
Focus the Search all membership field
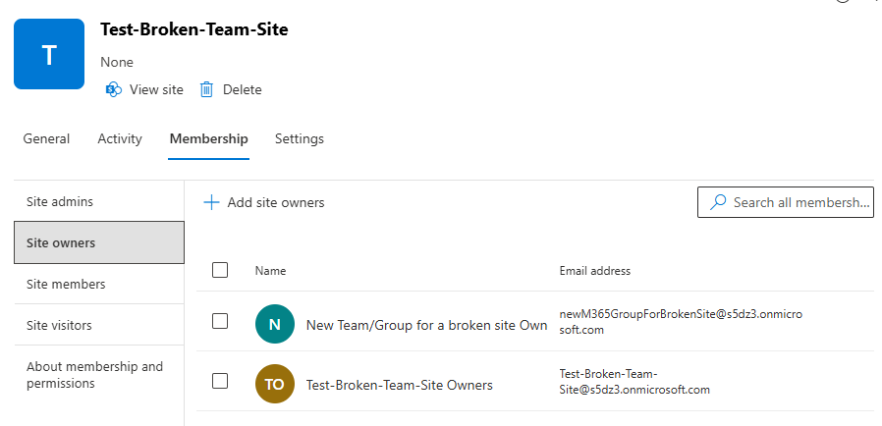click(x=785, y=202)
